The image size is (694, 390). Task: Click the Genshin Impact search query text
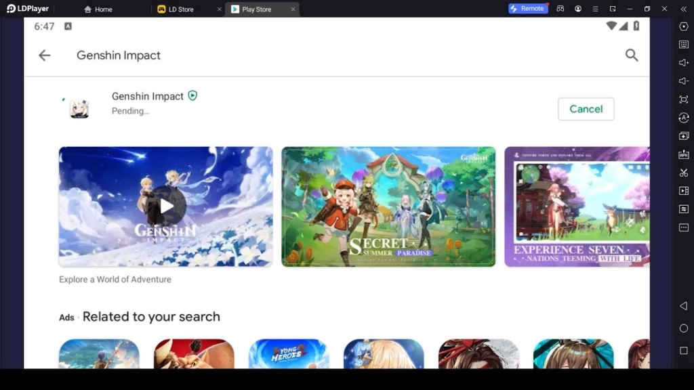pyautogui.click(x=119, y=56)
